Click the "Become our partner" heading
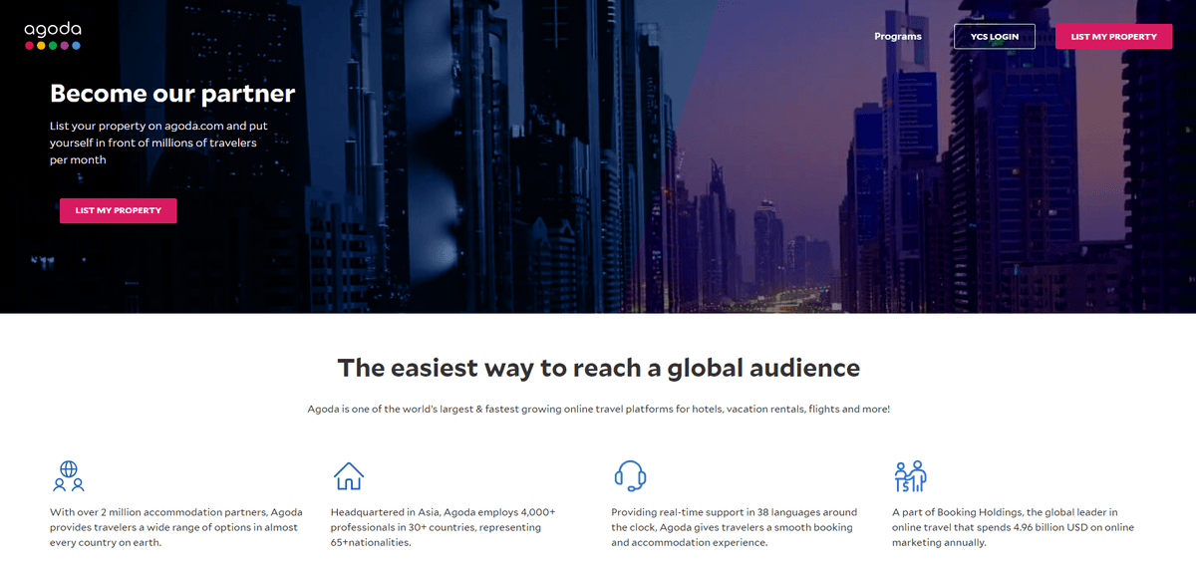Screen dimensions: 1196x576 [172, 94]
